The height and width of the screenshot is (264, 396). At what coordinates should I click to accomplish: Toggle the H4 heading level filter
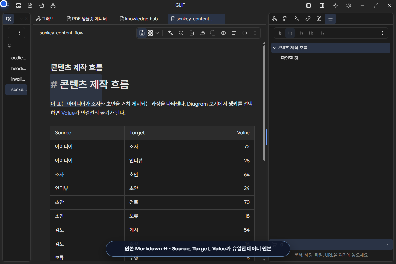[x=301, y=33]
